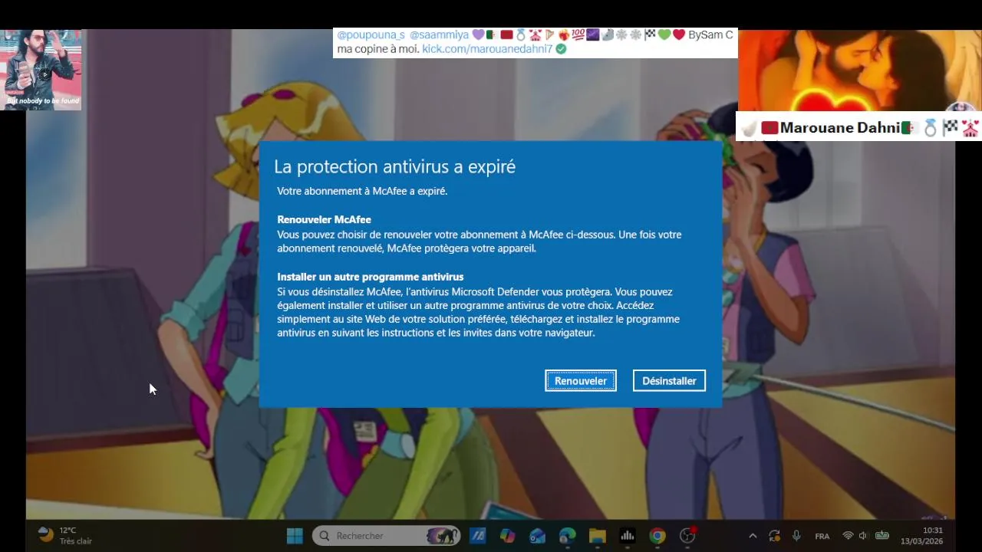Screen dimensions: 982x552
Task: Click the speaker volume tray icon
Action: coord(863,536)
